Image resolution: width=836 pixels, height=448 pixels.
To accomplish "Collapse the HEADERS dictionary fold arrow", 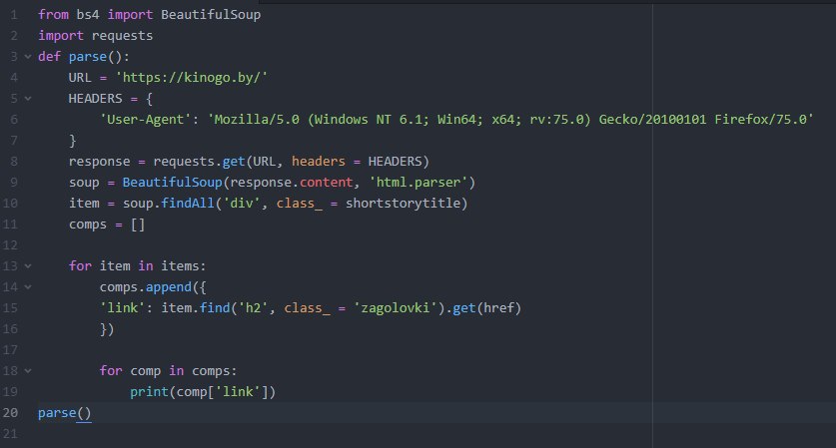I will pos(28,99).
